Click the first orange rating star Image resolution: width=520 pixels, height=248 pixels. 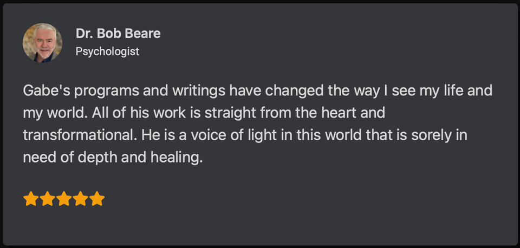point(30,199)
